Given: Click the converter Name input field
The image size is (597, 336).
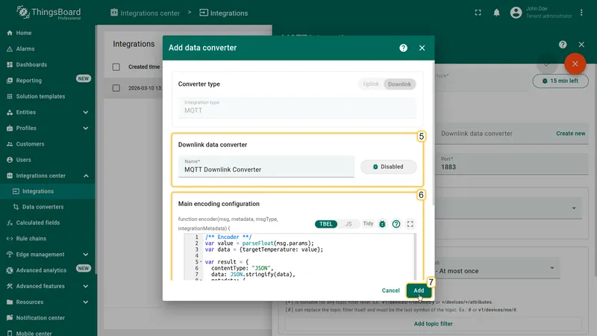Looking at the screenshot, I should click(266, 167).
